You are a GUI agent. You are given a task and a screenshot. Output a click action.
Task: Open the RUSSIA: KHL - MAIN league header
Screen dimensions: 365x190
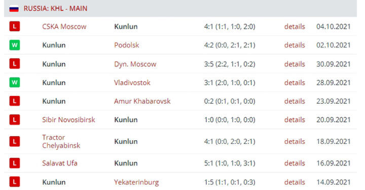pyautogui.click(x=55, y=9)
